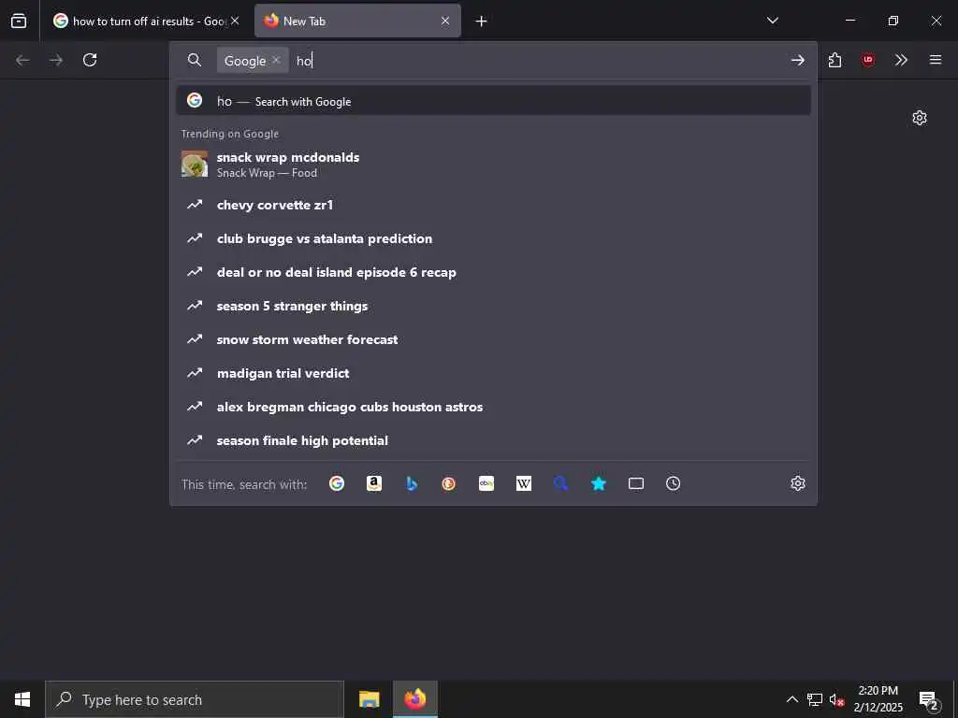Select 'ho — Search with Google' result
Screen dimensions: 958x718
tap(494, 101)
